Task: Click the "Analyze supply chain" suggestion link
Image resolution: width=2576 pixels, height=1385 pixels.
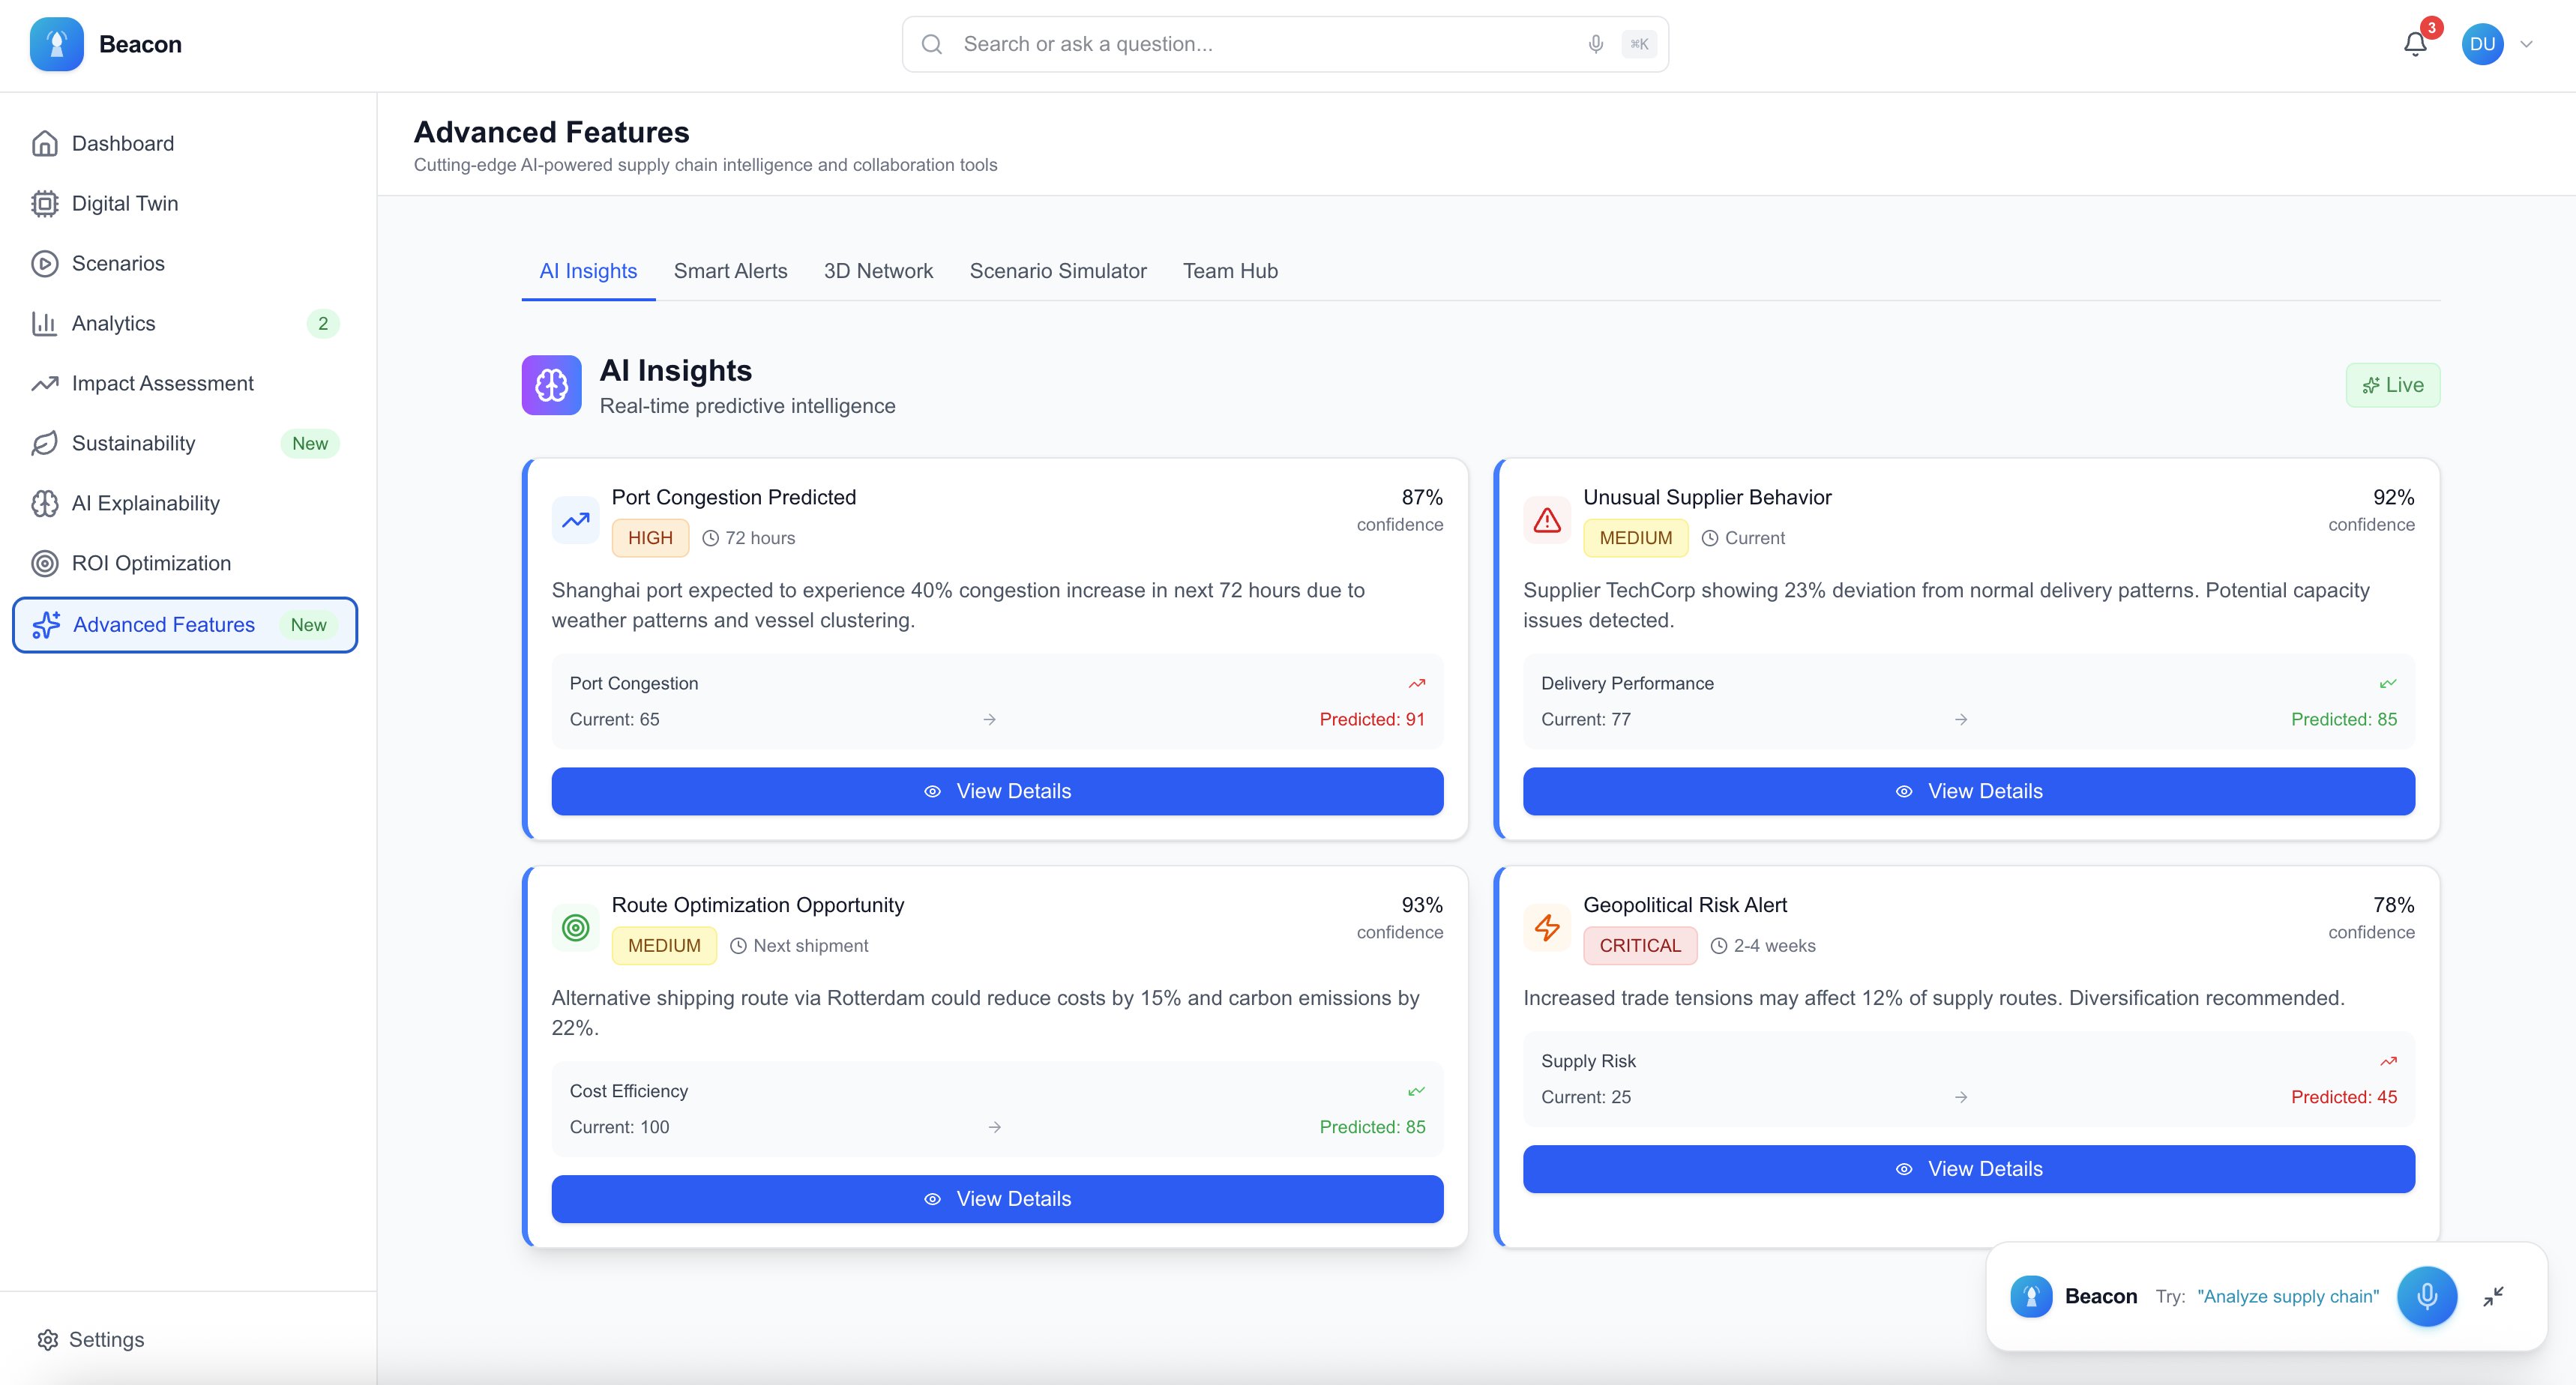Action: coord(2287,1296)
